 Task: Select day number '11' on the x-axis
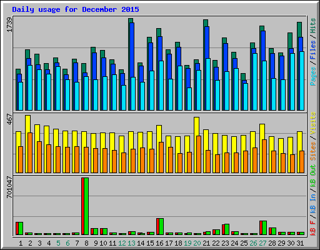(x=112, y=243)
